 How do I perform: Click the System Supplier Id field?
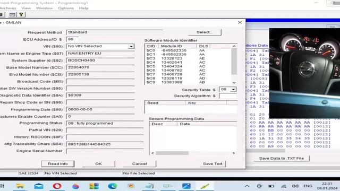(100, 60)
